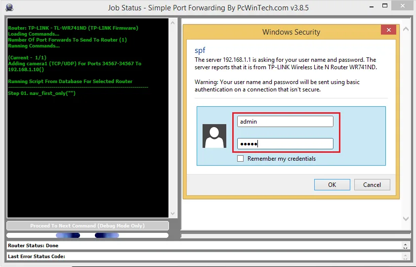Tick Remember my credentials checkbox
Viewport: 416px width, 267px height.
pos(241,158)
